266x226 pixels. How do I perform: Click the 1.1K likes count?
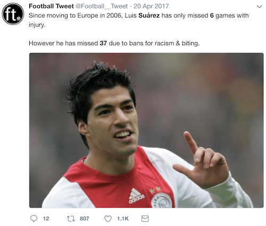click(123, 219)
